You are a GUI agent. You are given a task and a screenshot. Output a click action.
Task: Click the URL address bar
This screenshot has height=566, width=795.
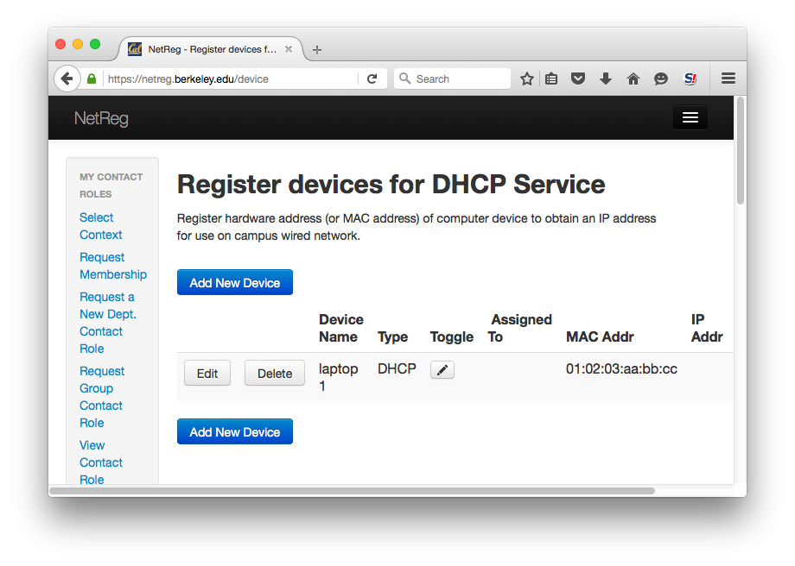(x=231, y=79)
